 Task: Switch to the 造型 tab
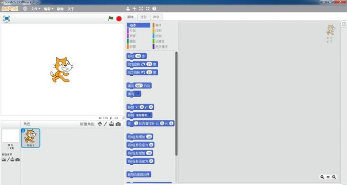(x=143, y=17)
